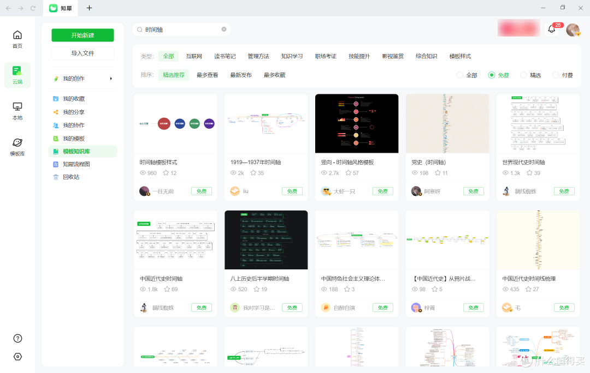Select the 免费 radio filter
This screenshot has height=373, width=590.
click(492, 75)
